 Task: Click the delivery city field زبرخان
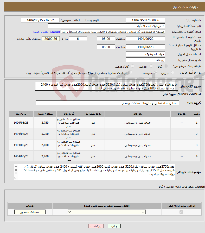point(145,60)
